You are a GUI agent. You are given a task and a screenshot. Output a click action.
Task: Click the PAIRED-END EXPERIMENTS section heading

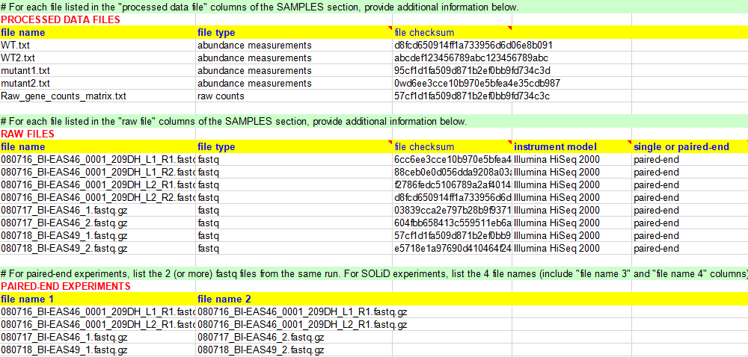[x=66, y=286]
